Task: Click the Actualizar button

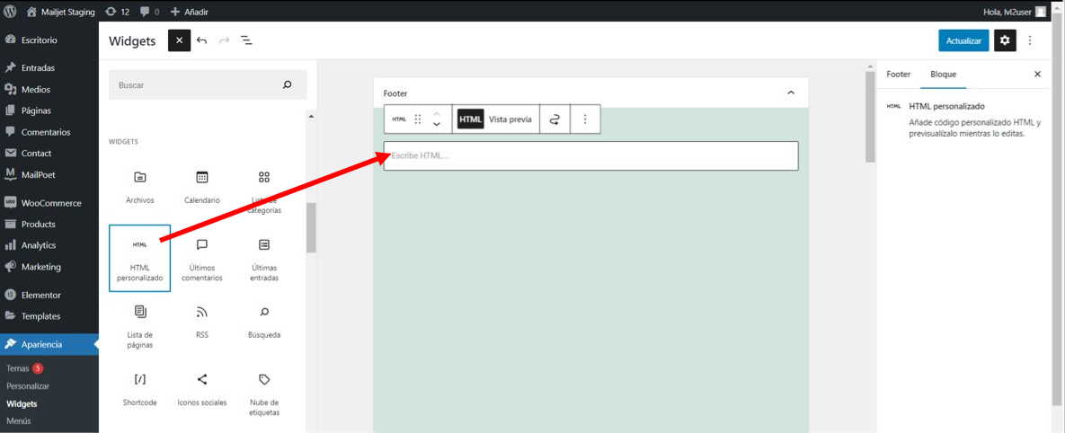Action: tap(963, 40)
